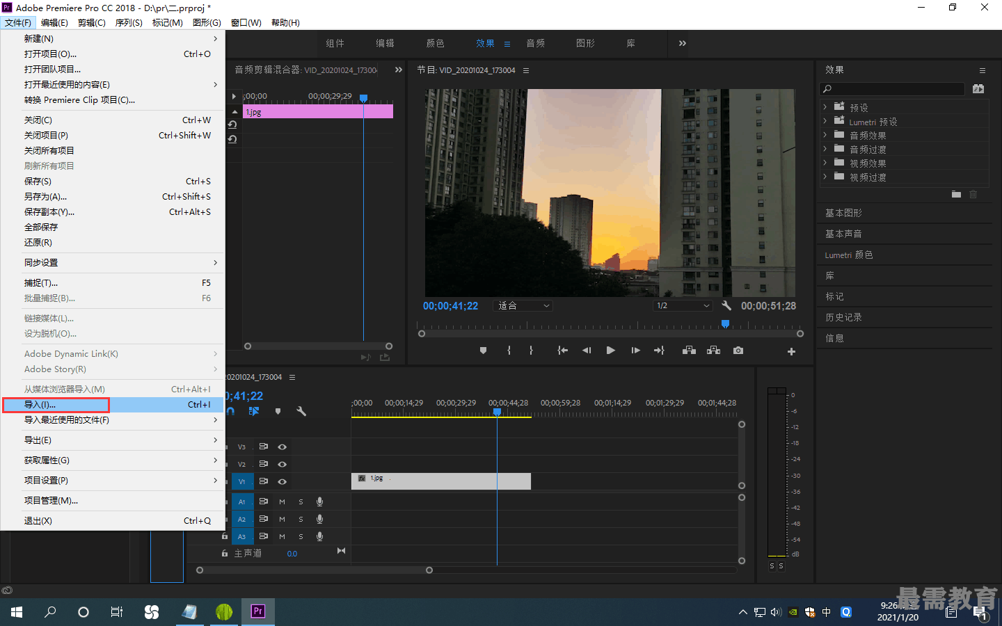Toggle sync lock on A1 track
This screenshot has height=626, width=1002.
coord(264,501)
